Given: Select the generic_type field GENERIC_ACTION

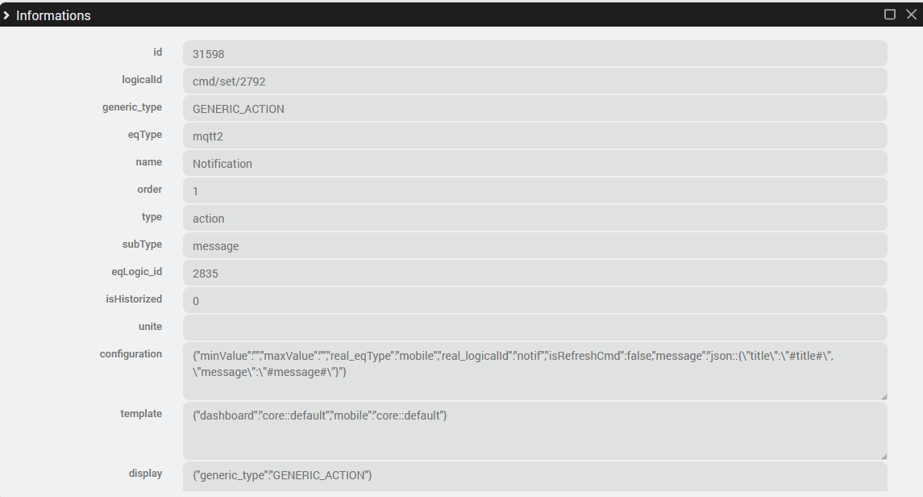Looking at the screenshot, I should tap(534, 109).
